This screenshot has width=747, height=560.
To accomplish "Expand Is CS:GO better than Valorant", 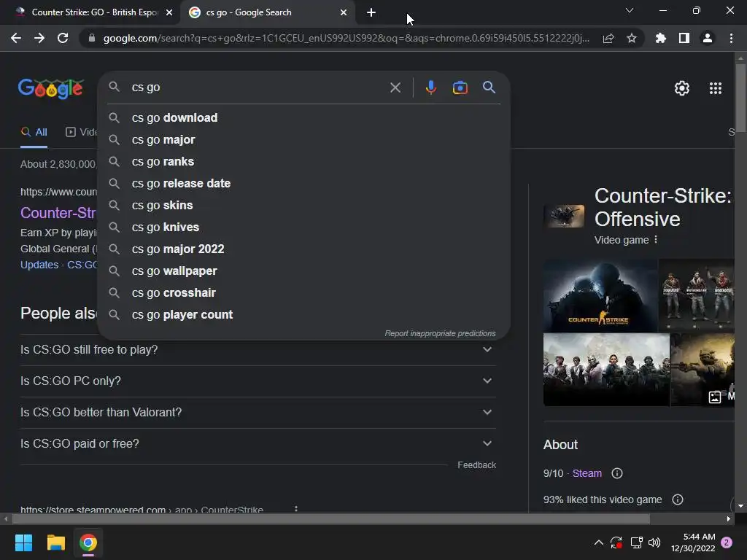I will [x=258, y=413].
